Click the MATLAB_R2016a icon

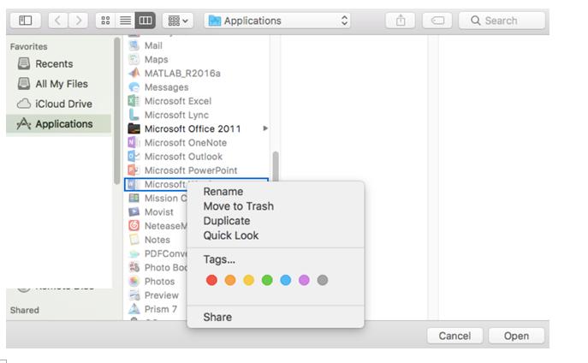pos(134,73)
